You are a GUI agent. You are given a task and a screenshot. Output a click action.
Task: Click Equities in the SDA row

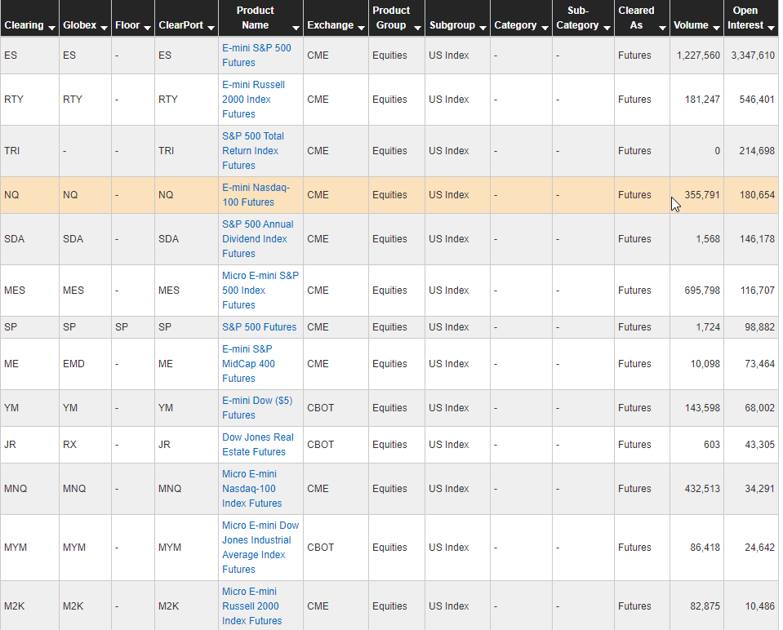tap(389, 239)
